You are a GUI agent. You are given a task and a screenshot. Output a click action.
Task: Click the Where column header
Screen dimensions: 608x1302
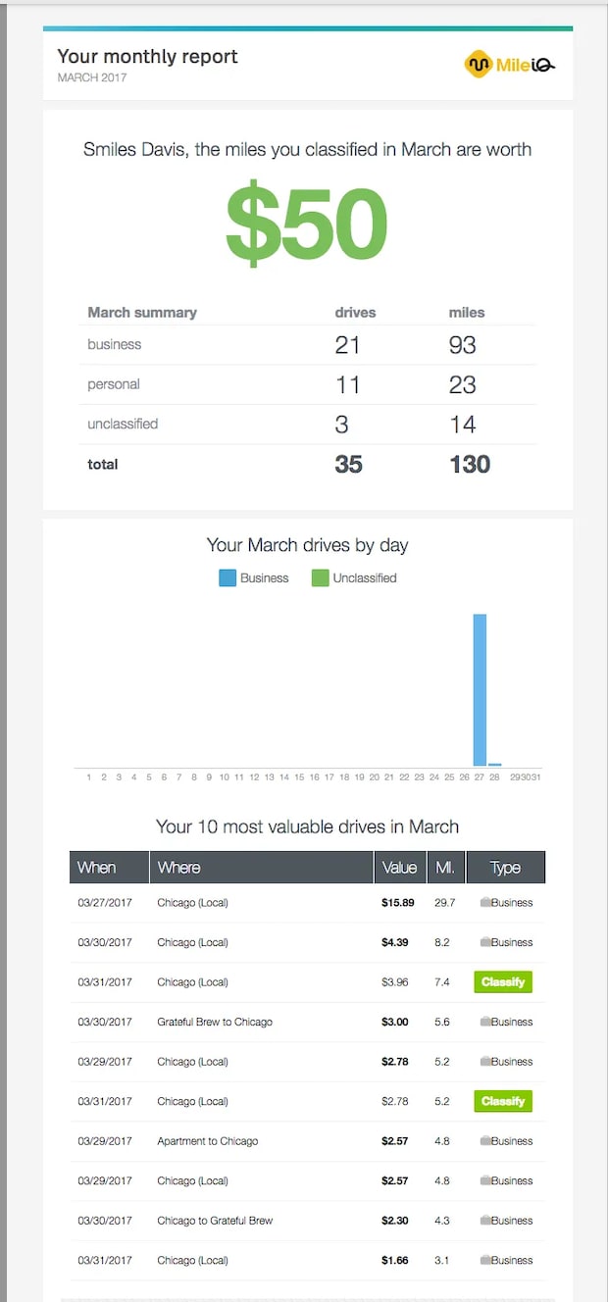[179, 868]
